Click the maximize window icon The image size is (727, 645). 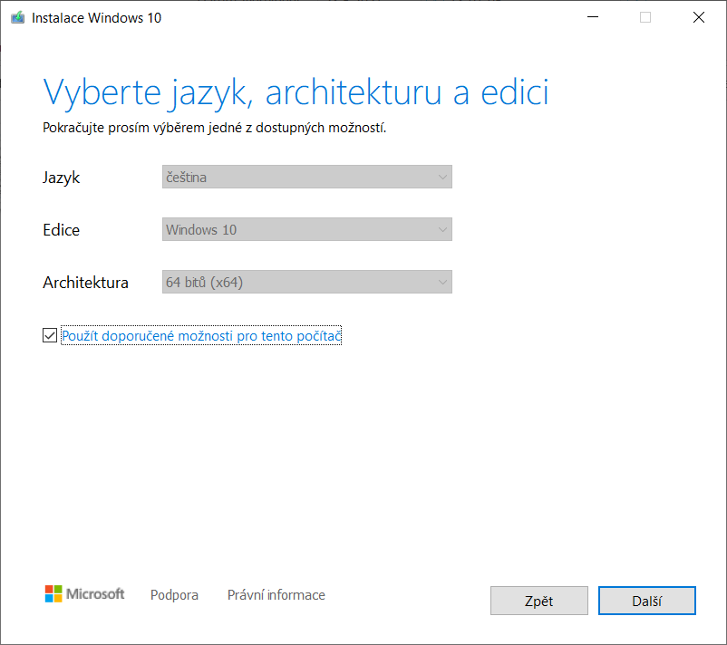[645, 17]
